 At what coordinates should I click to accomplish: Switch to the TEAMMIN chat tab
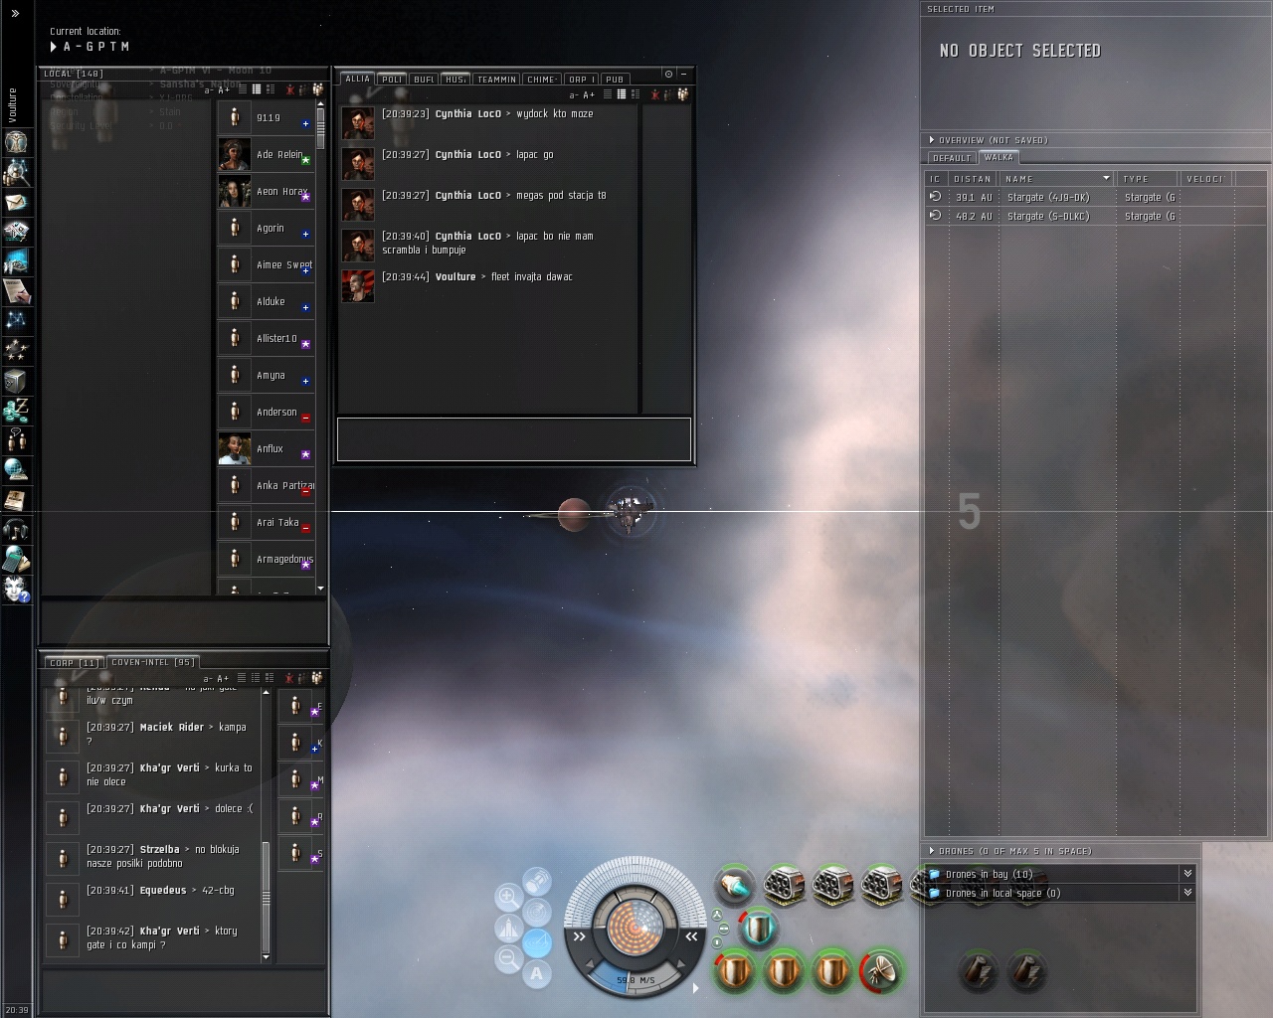496,80
